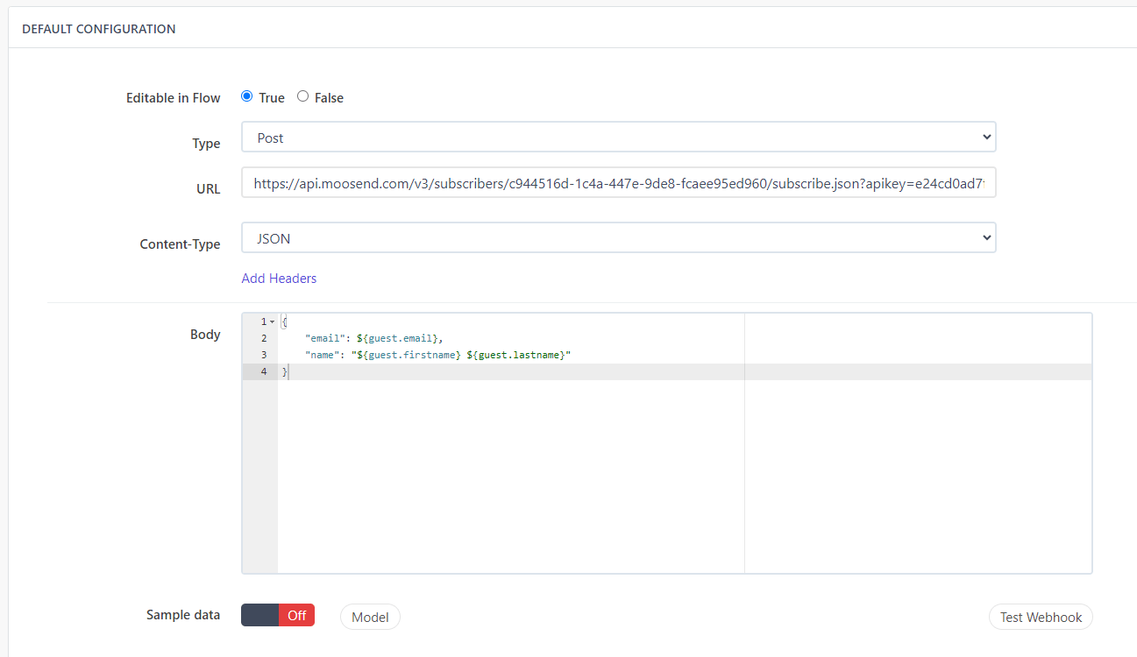Click the URL label
Image resolution: width=1137 pixels, height=657 pixels.
pyautogui.click(x=209, y=189)
